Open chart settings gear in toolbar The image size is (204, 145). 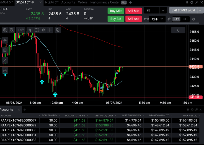[x=43, y=30]
